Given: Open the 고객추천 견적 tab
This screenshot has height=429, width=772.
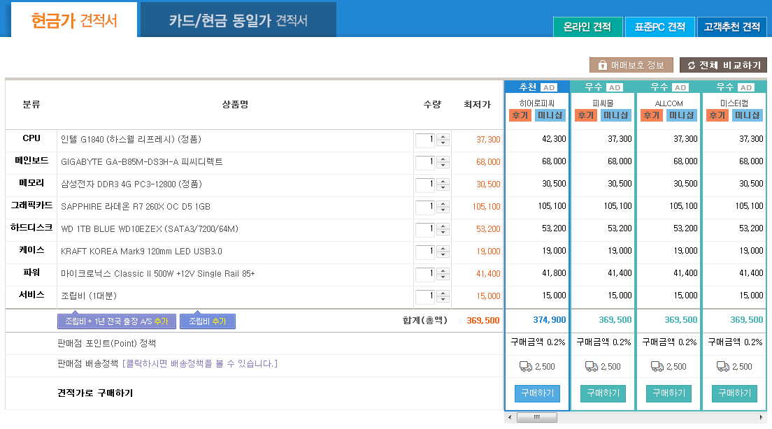Looking at the screenshot, I should [731, 27].
